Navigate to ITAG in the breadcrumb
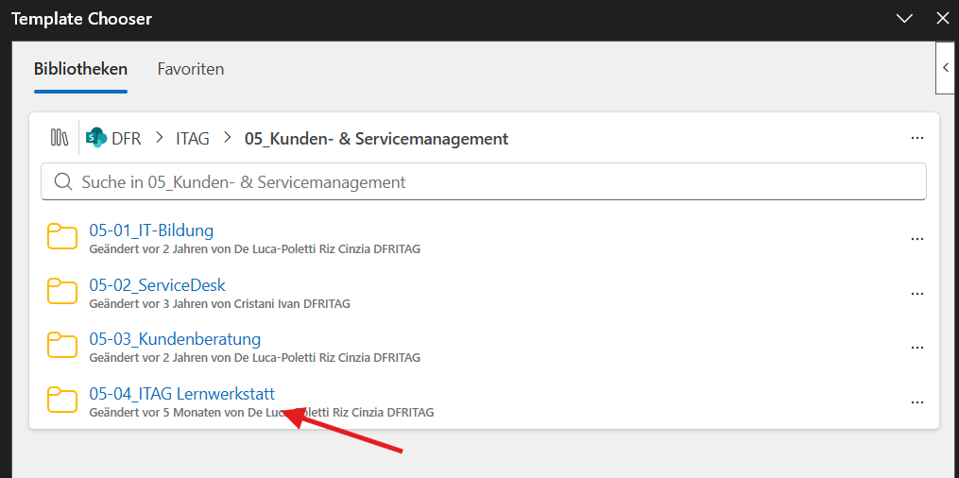The width and height of the screenshot is (959, 478). pyautogui.click(x=193, y=139)
